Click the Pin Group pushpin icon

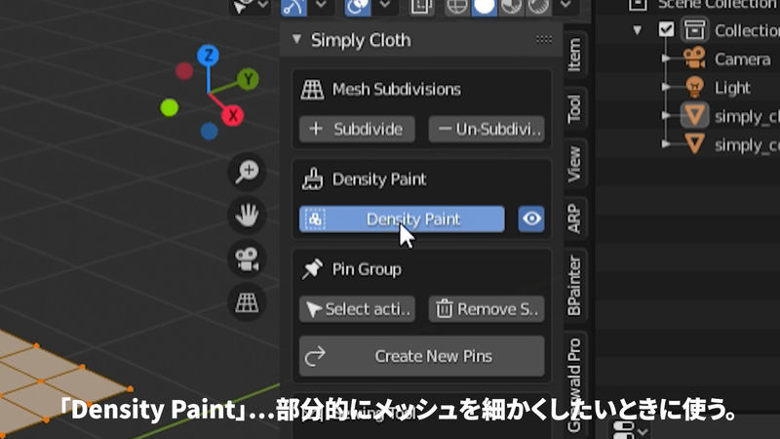[312, 269]
